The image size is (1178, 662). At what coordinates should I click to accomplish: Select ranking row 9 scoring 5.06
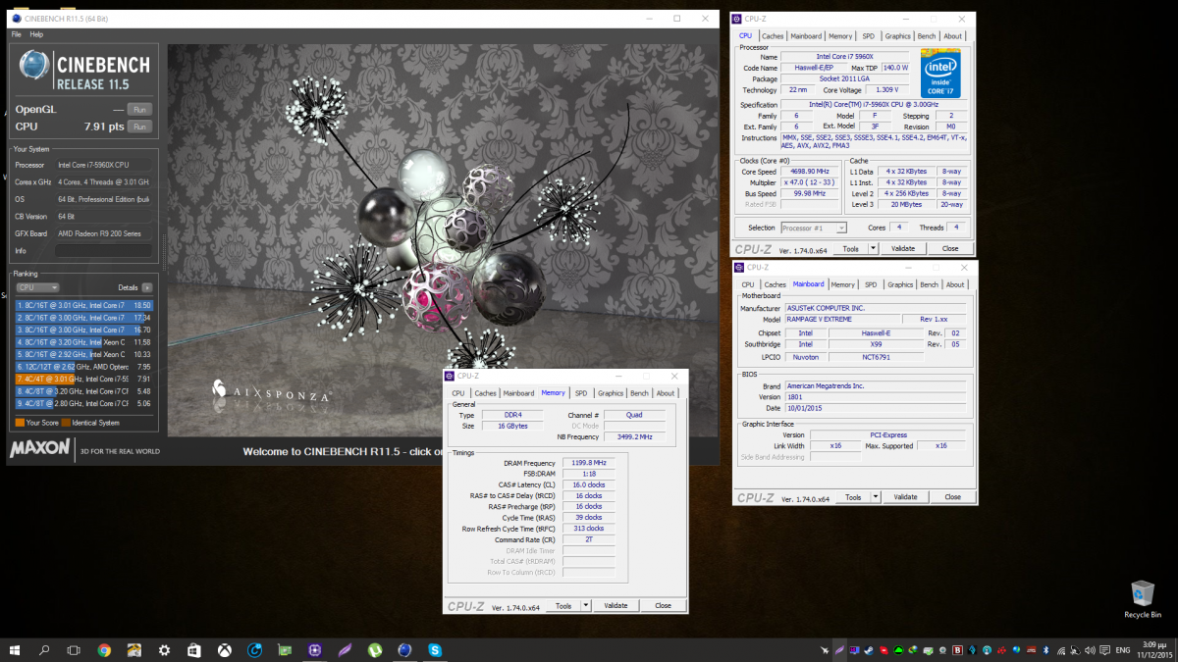coord(84,403)
